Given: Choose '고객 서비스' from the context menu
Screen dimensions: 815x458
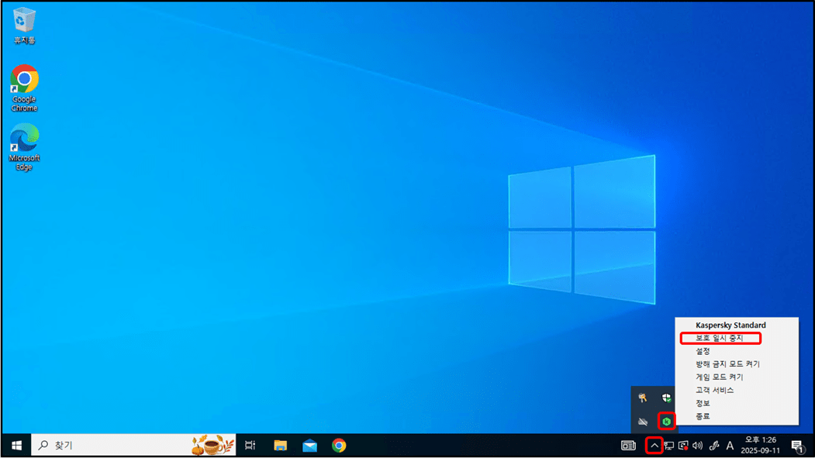Looking at the screenshot, I should (715, 390).
